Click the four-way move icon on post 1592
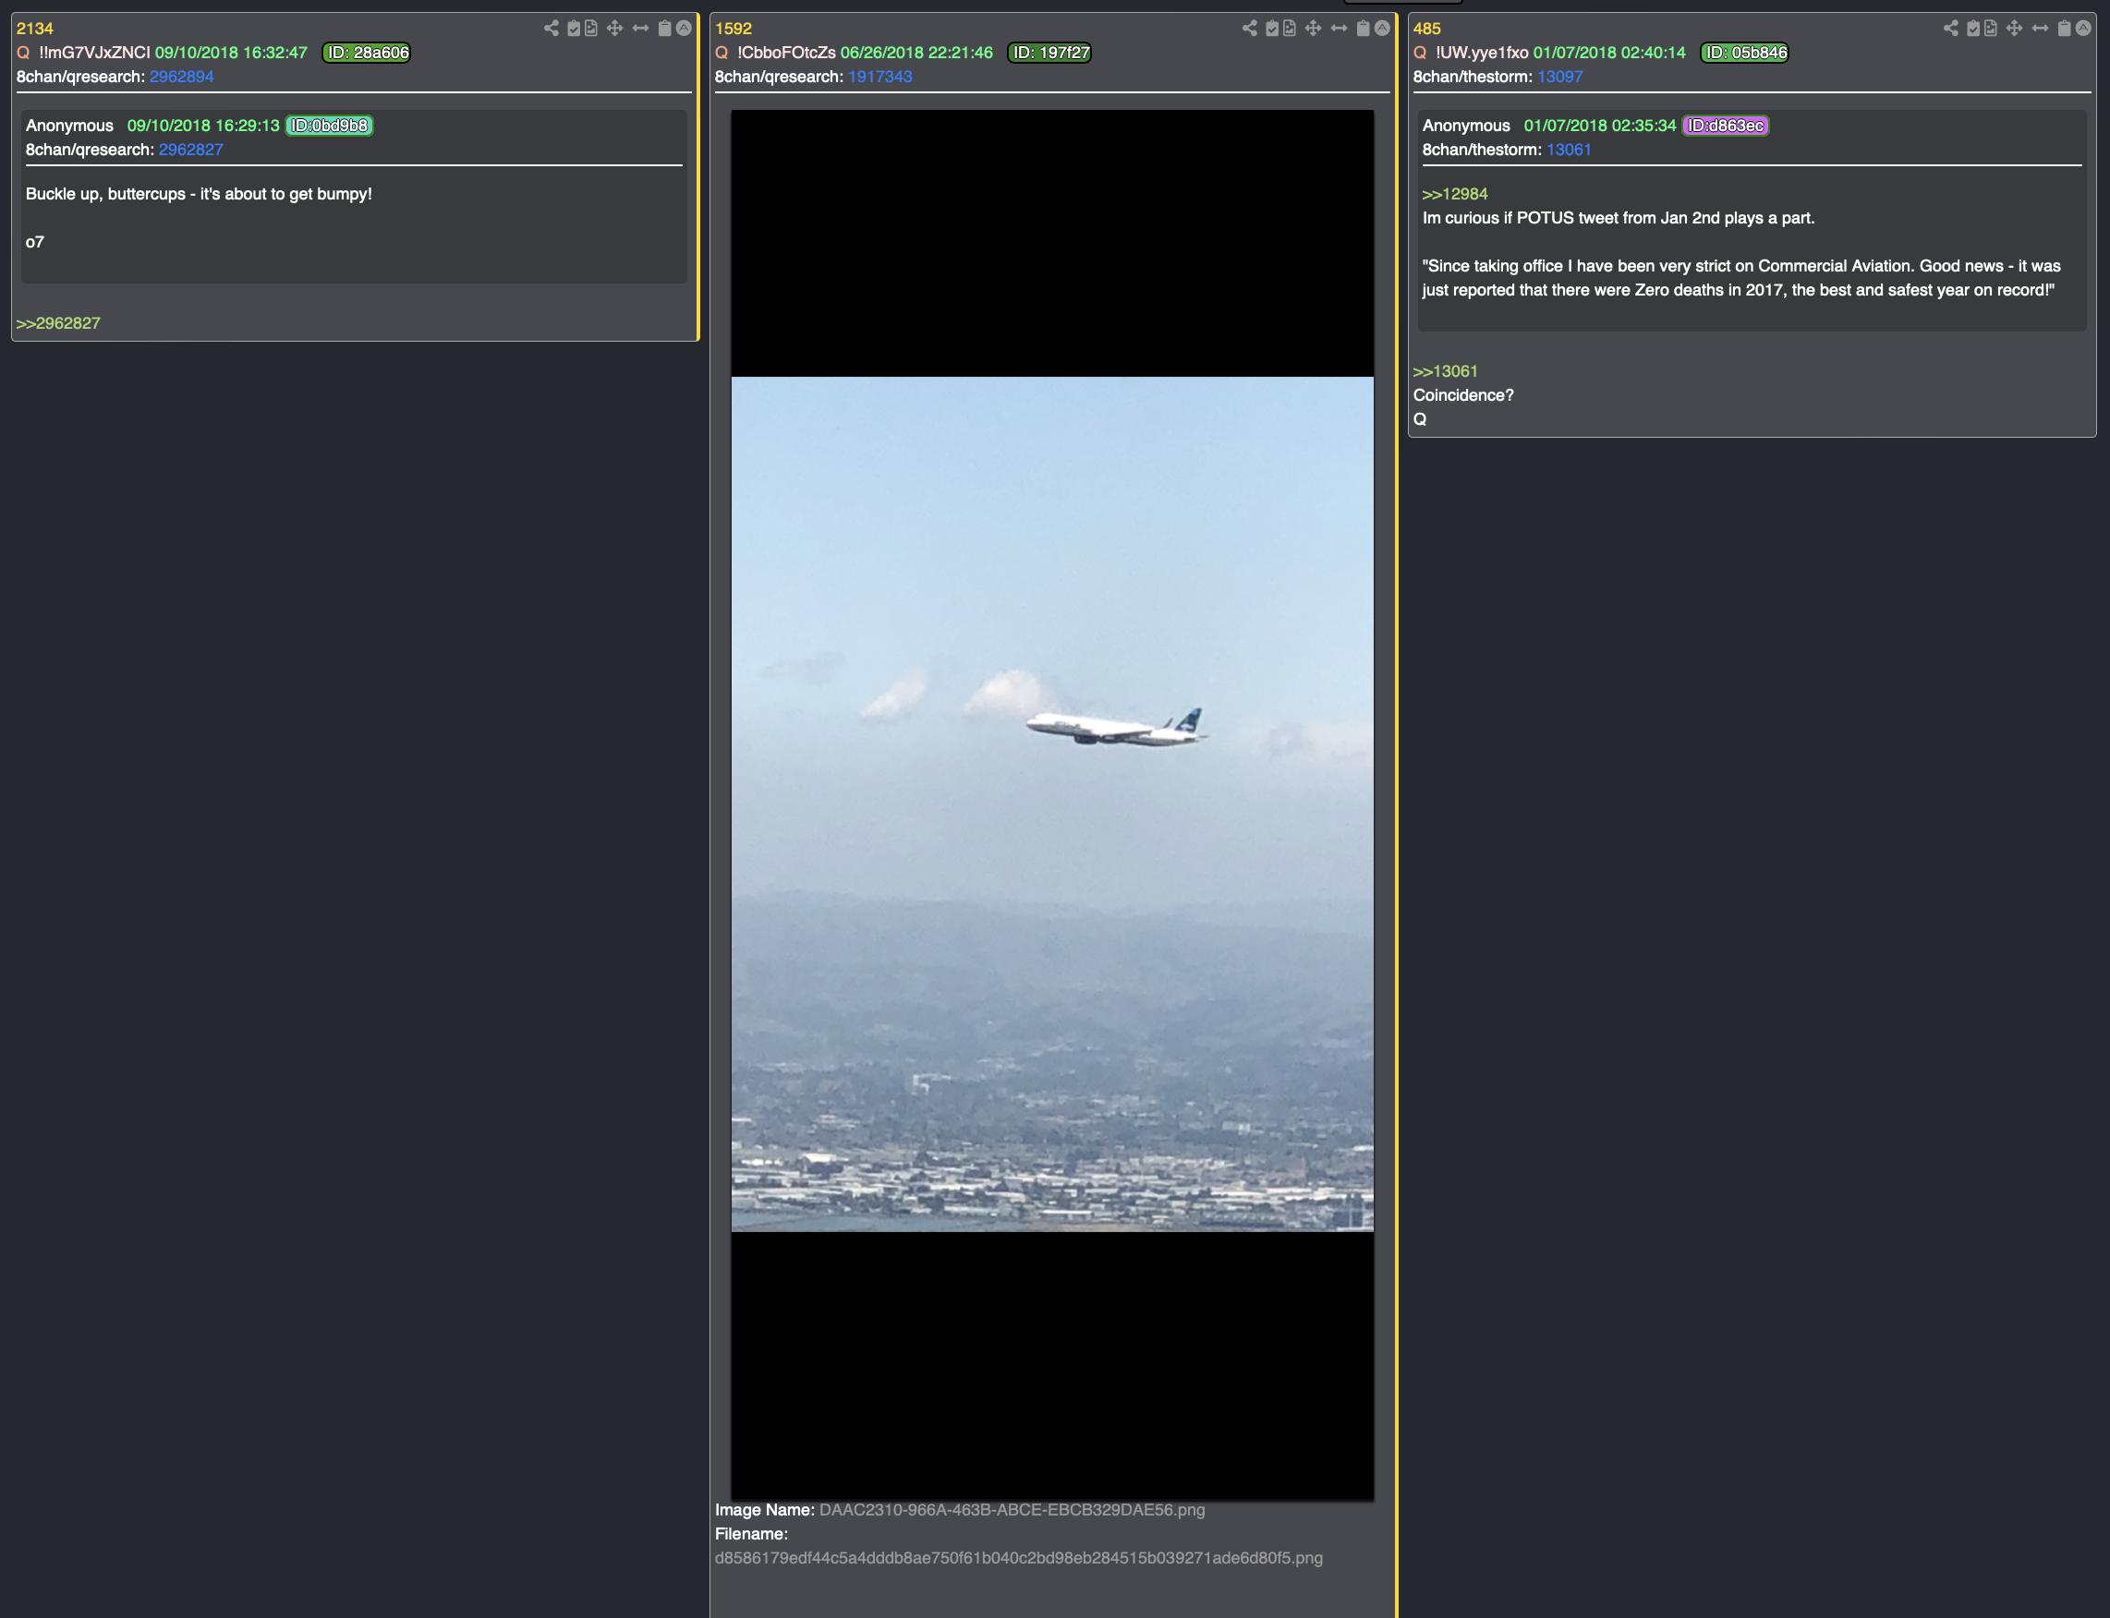The image size is (2110, 1618). click(1314, 28)
